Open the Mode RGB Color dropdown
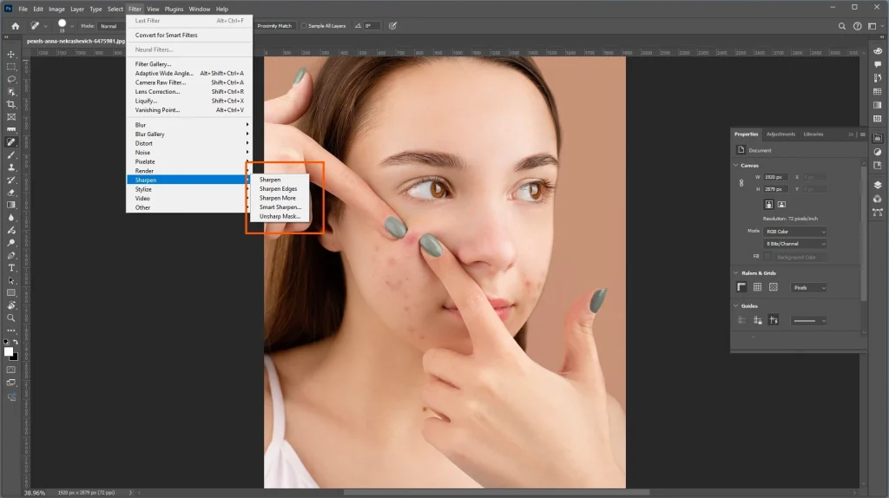Screen dimensions: 889x498 pyautogui.click(x=795, y=232)
